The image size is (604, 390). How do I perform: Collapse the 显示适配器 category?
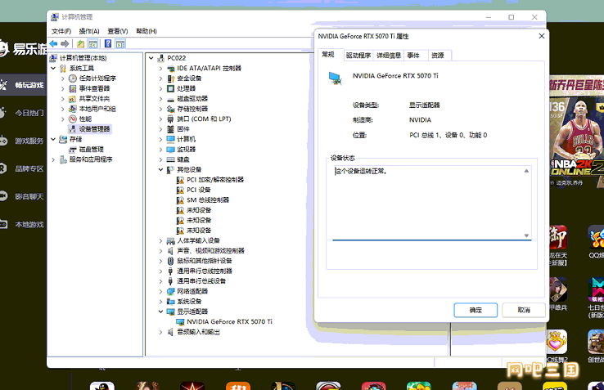[x=161, y=312]
